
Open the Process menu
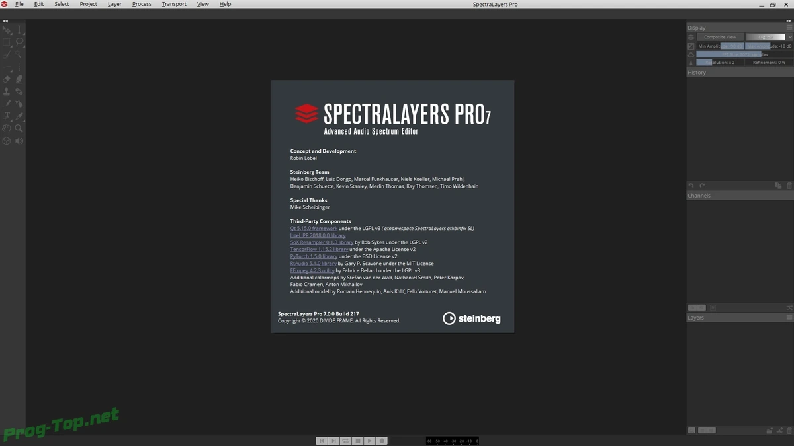(142, 4)
